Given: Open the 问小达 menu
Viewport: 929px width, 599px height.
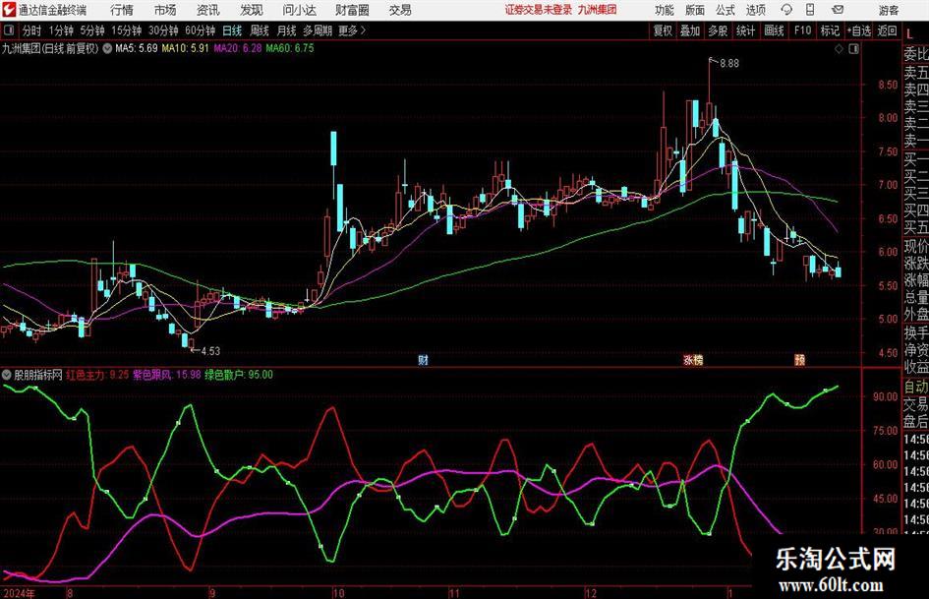Looking at the screenshot, I should (299, 10).
